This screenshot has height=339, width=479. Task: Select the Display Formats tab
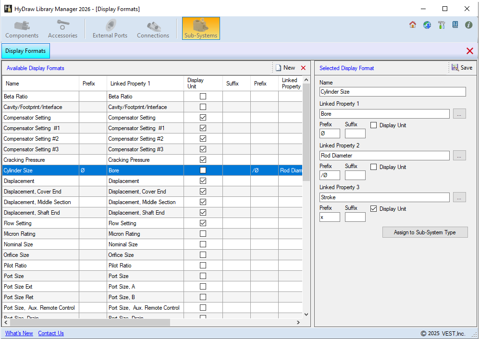(x=25, y=50)
